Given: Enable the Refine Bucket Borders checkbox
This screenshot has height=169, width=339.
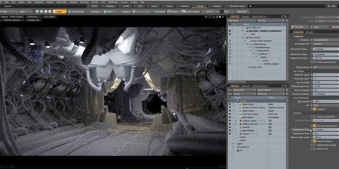Looking at the screenshot, I should [313, 62].
